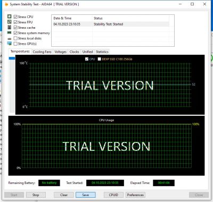Maximize the System Stability Test window
This screenshot has width=213, height=202.
(x=192, y=4)
